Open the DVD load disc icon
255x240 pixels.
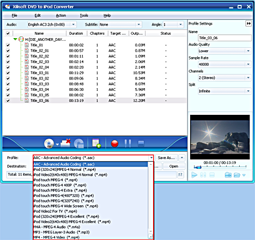(49, 144)
